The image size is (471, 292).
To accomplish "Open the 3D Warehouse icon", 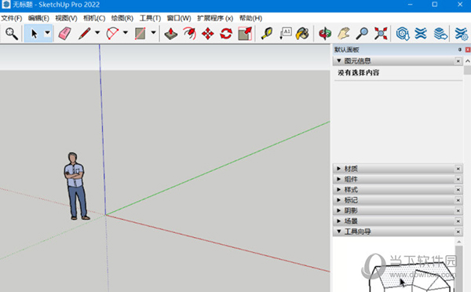I will 403,33.
